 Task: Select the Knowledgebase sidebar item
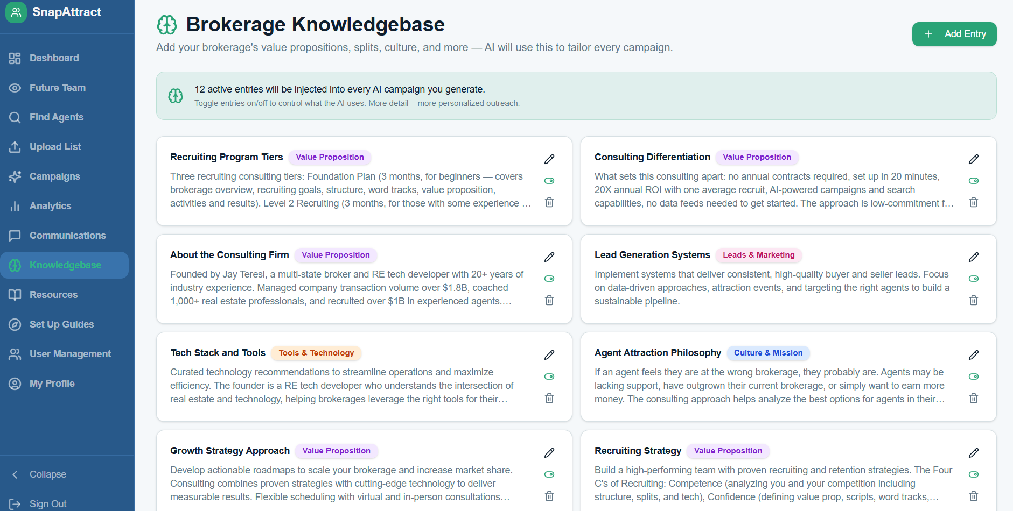coord(64,265)
